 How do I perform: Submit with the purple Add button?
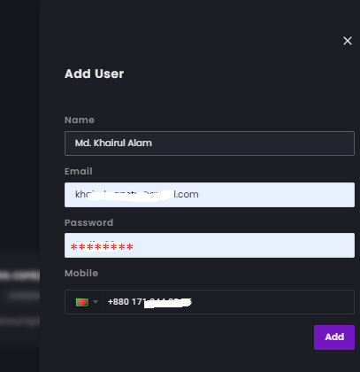coord(334,337)
